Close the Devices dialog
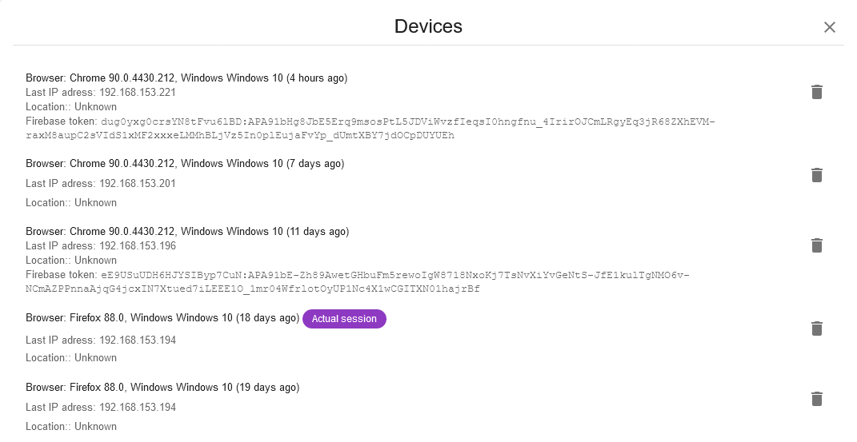The width and height of the screenshot is (857, 442). pos(829,27)
